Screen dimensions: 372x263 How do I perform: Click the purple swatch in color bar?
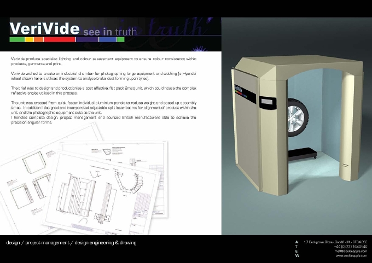87,39
